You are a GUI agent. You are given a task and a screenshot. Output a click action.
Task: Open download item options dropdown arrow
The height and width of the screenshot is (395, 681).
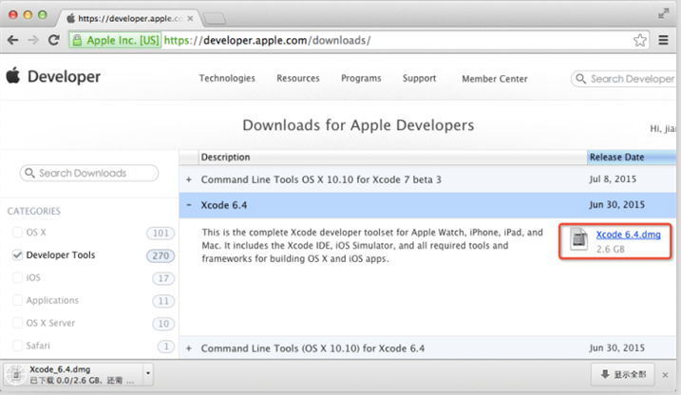click(147, 373)
